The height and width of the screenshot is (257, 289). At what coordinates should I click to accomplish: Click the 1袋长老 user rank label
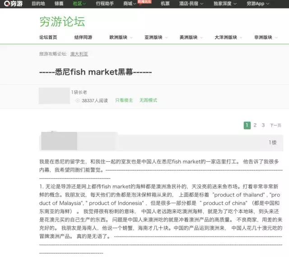click(79, 92)
